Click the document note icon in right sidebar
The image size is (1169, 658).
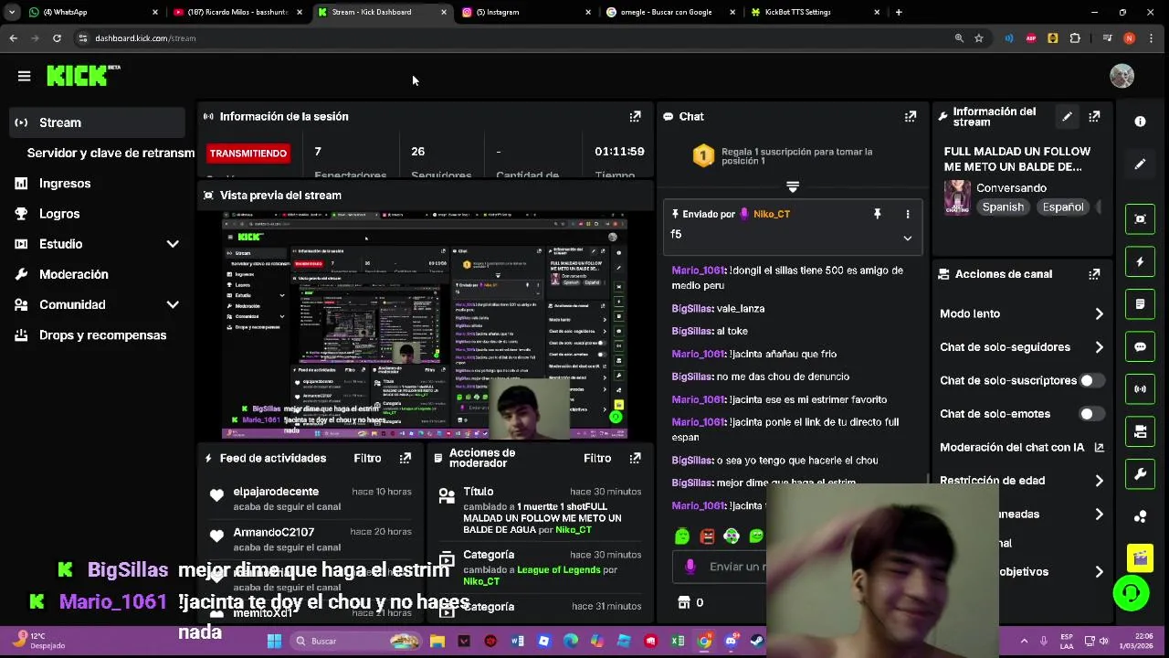point(1140,304)
